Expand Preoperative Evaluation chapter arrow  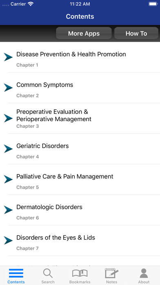click(8, 118)
